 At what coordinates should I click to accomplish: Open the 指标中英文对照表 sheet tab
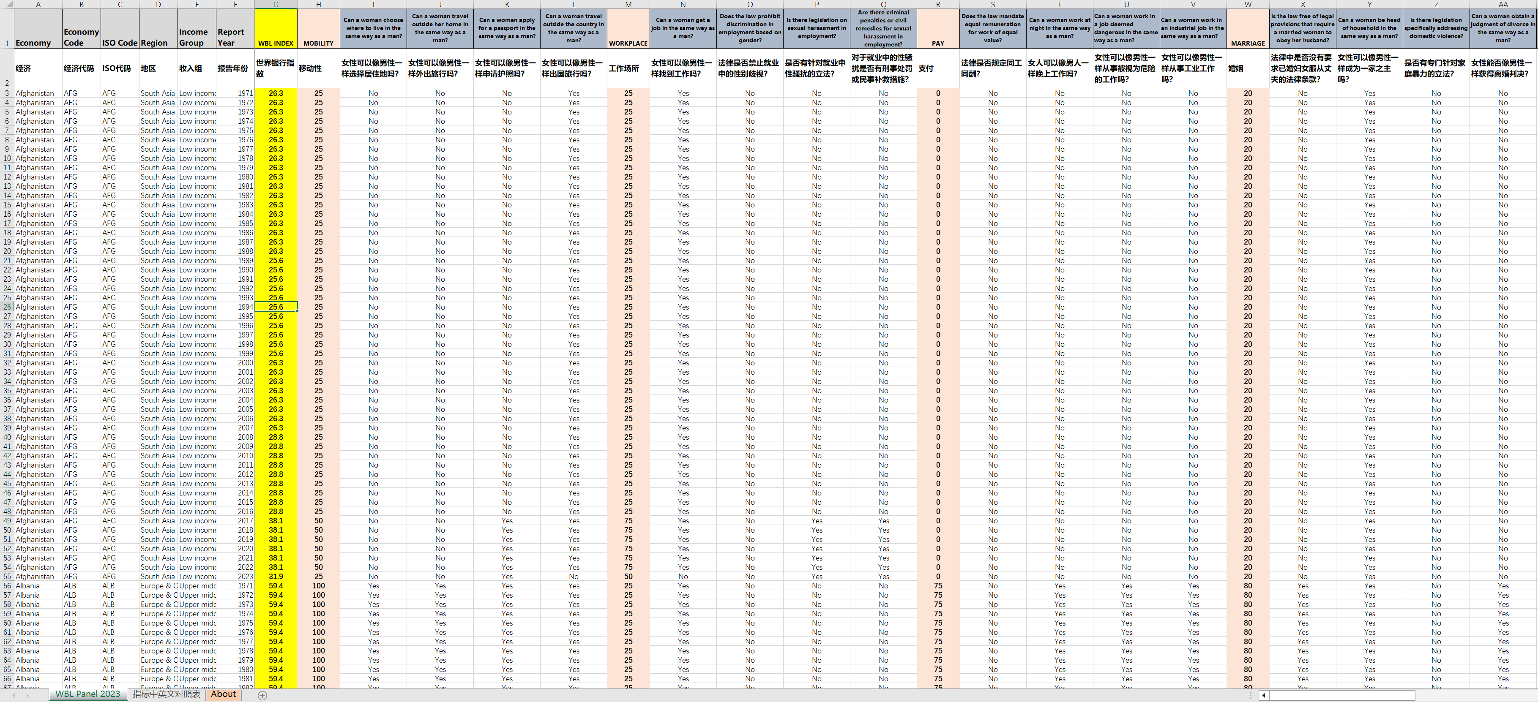point(166,694)
